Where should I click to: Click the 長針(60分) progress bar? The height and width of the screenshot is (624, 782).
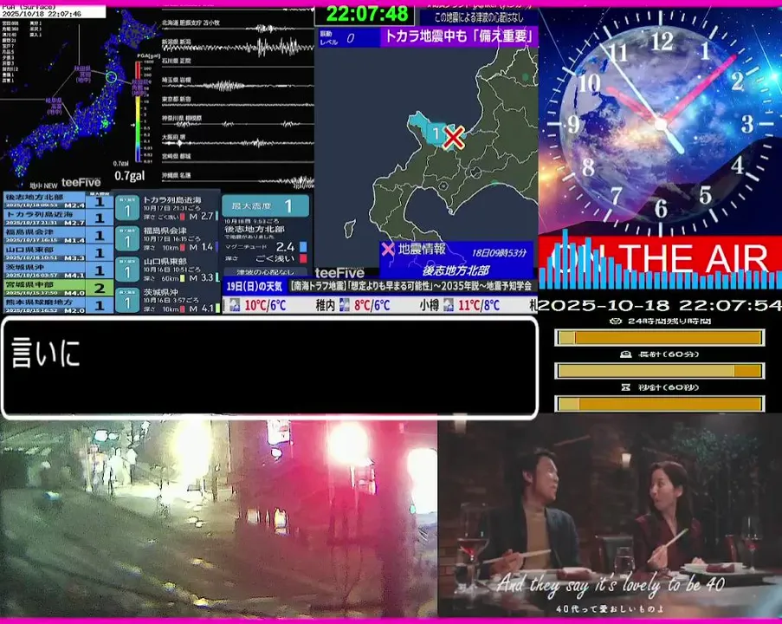coord(659,371)
